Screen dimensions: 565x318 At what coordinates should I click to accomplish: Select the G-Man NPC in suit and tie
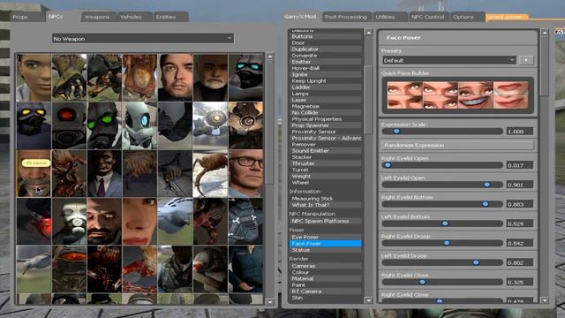click(104, 173)
